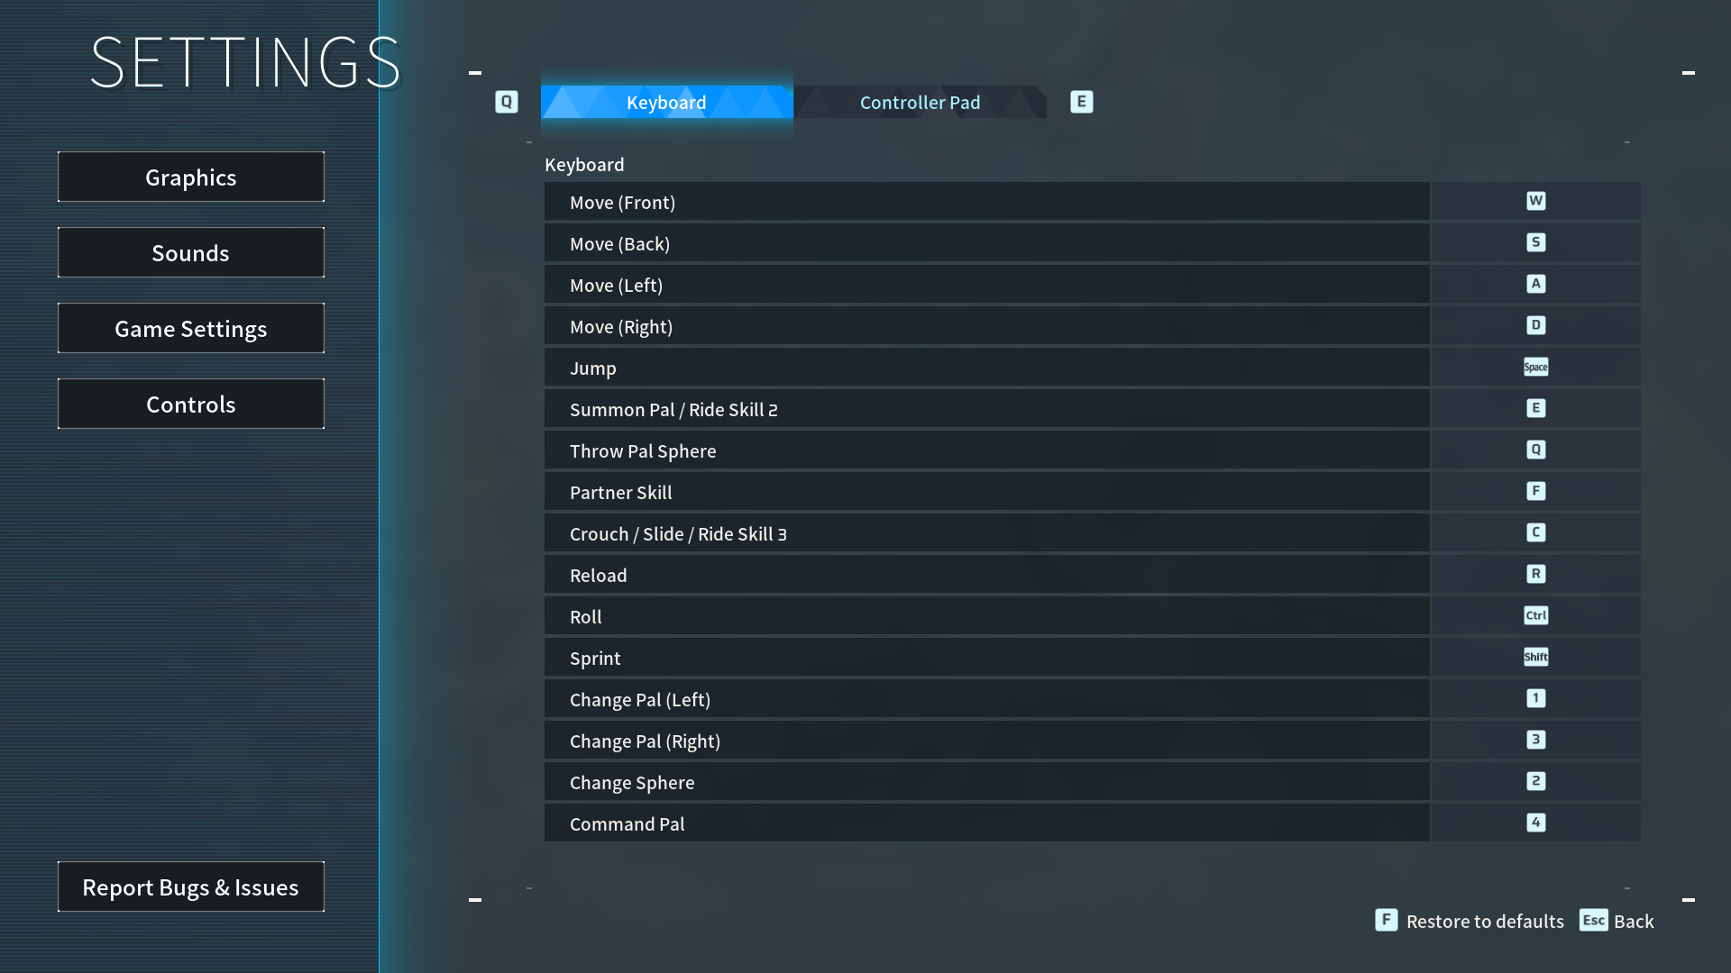Go back with the Esc Back button
The width and height of the screenshot is (1731, 973).
[x=1617, y=921]
